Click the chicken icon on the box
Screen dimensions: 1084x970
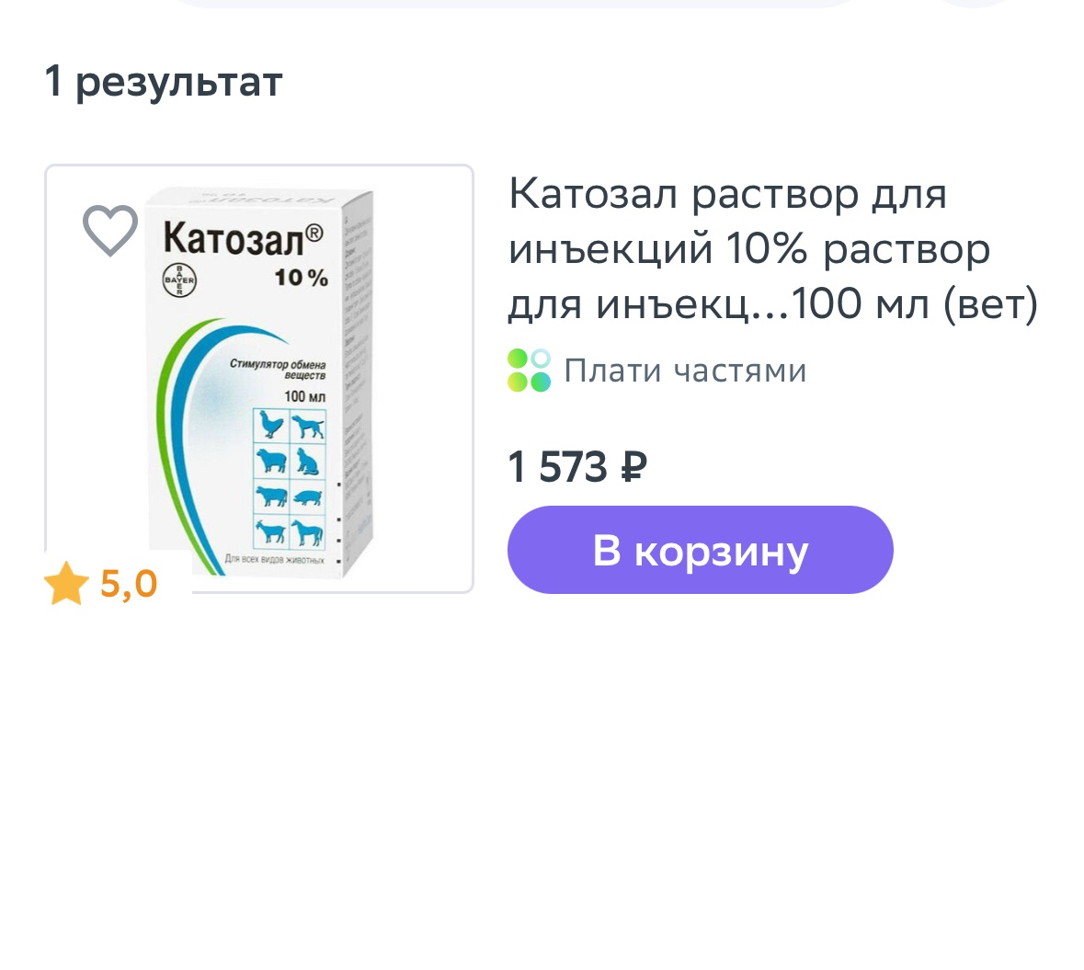pyautogui.click(x=271, y=426)
